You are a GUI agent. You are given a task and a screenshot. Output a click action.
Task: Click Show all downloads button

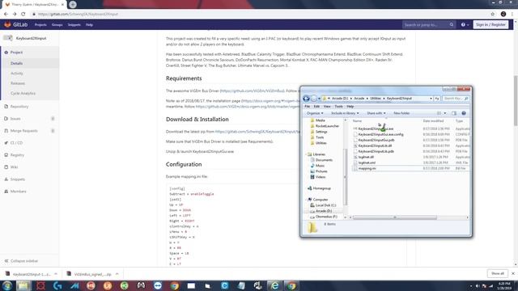pyautogui.click(x=497, y=273)
